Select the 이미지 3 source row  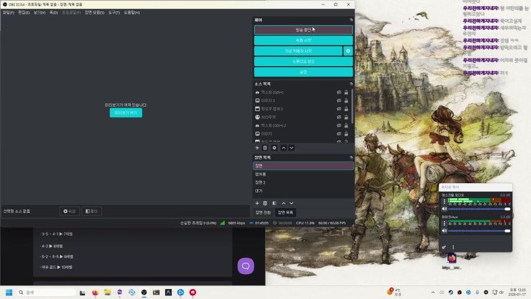(x=302, y=100)
